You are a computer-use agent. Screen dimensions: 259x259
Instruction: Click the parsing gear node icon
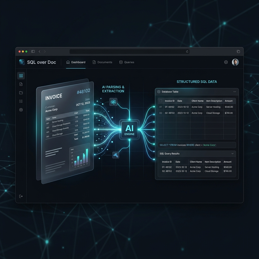(113, 102)
